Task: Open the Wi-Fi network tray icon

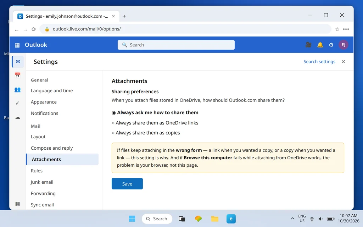Action: 312,219
